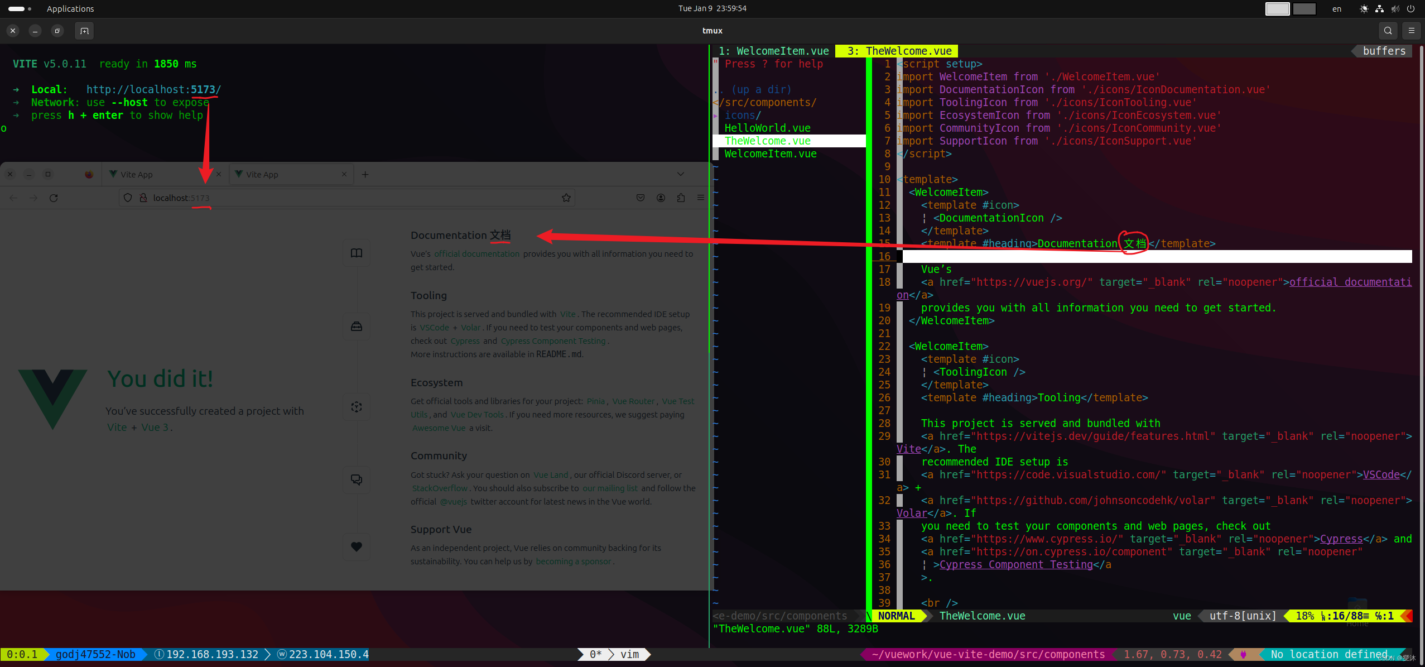Click the 'becoming a sponsor' link
The width and height of the screenshot is (1425, 667).
click(x=573, y=562)
